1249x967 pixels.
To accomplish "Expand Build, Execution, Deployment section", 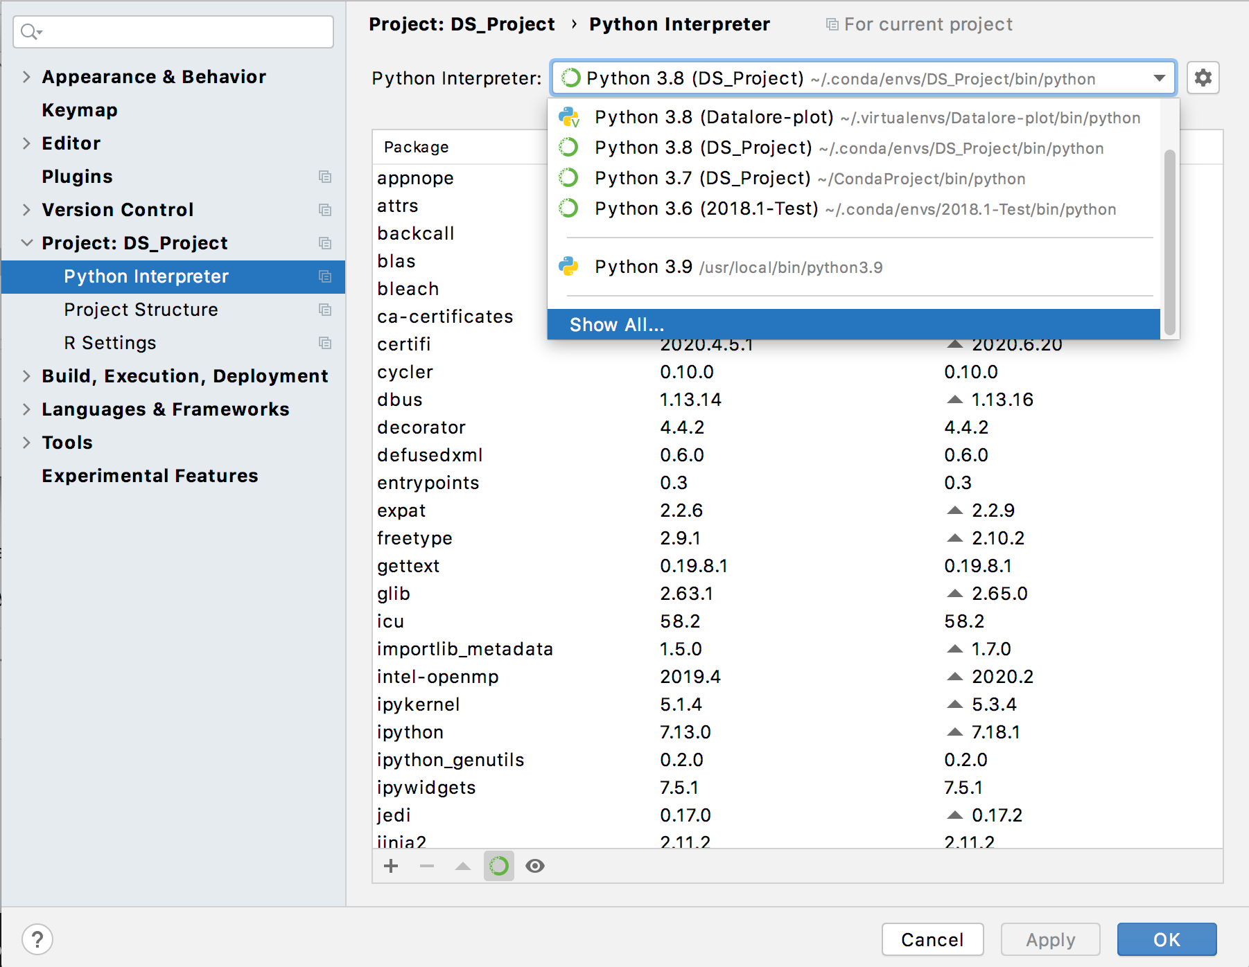I will pos(26,376).
